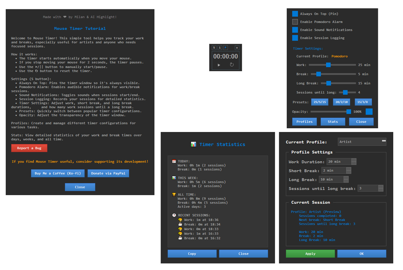403x270 pixels.
Task: Decrease Short Break with the down stepper
Action: pos(349,172)
